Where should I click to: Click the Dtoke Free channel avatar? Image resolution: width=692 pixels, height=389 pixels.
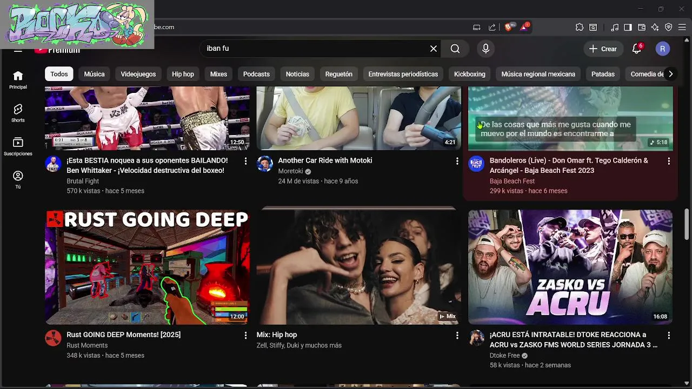tap(476, 338)
